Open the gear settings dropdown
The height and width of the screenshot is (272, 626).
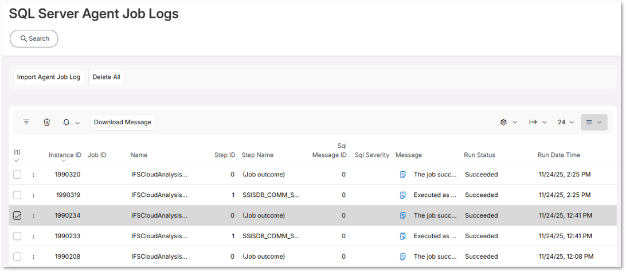click(508, 122)
